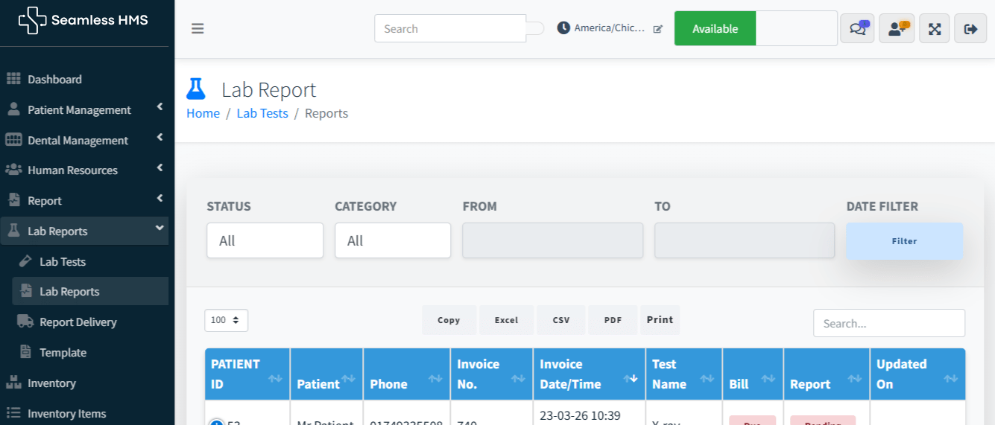Screen dimensions: 995x425
Task: Sort table by Invoice Date/Time
Action: coord(588,374)
